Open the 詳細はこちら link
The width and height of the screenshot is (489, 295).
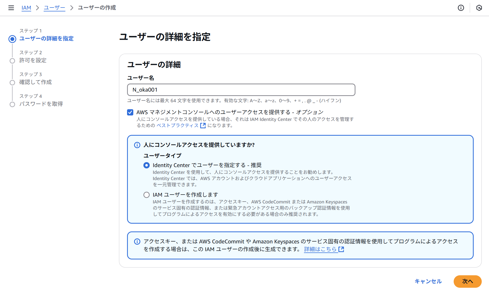coord(320,249)
